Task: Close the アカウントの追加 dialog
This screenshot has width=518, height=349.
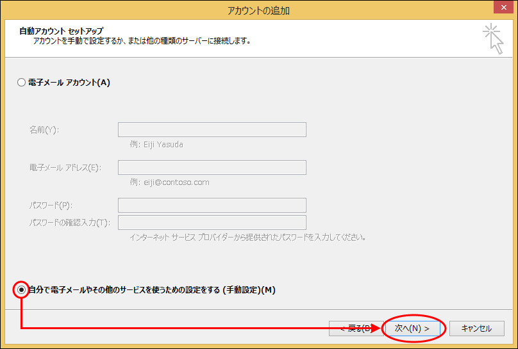Action: point(503,7)
